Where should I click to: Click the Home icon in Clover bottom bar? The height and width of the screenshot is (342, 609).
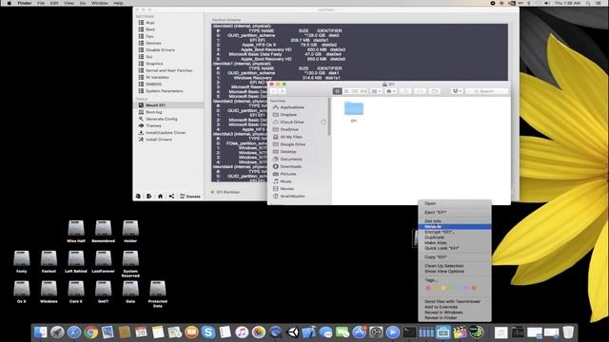click(160, 197)
